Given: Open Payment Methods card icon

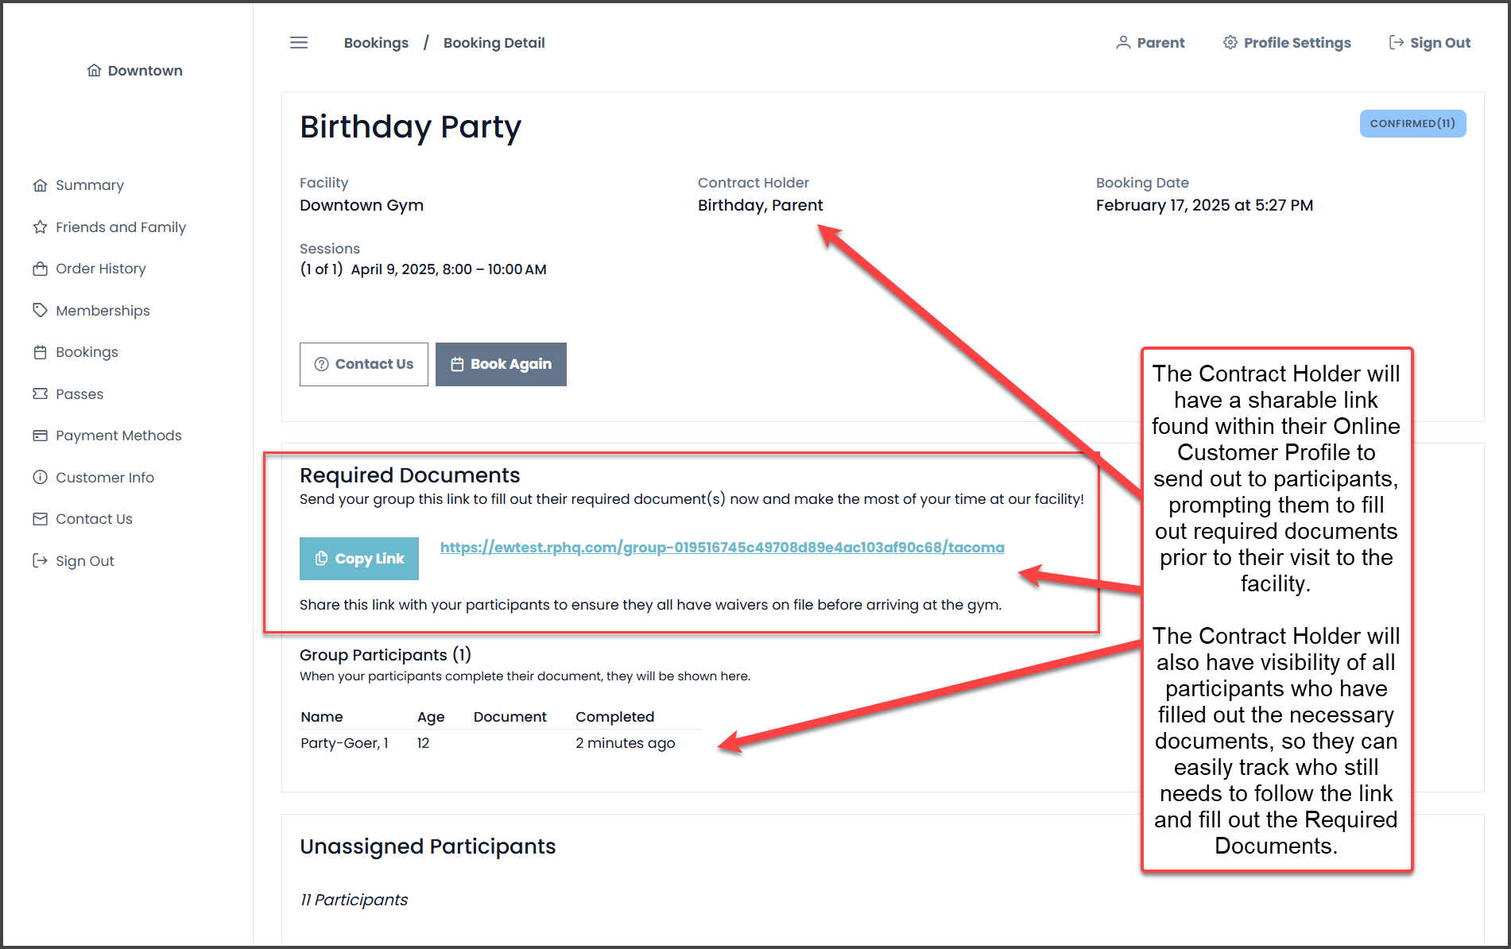Looking at the screenshot, I should coord(41,436).
